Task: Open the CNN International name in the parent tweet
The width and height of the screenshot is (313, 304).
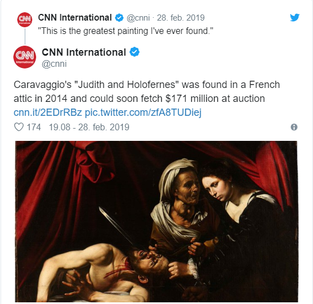Action: (74, 18)
